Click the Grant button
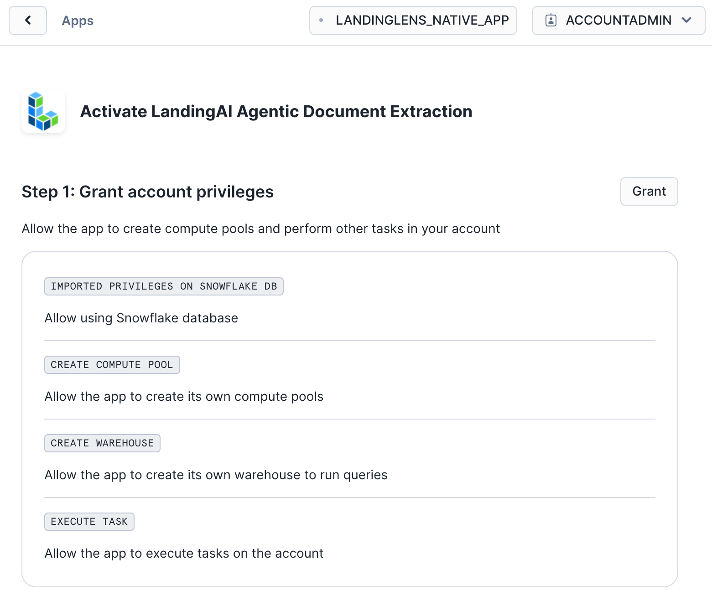Image resolution: width=712 pixels, height=596 pixels. pyautogui.click(x=649, y=192)
